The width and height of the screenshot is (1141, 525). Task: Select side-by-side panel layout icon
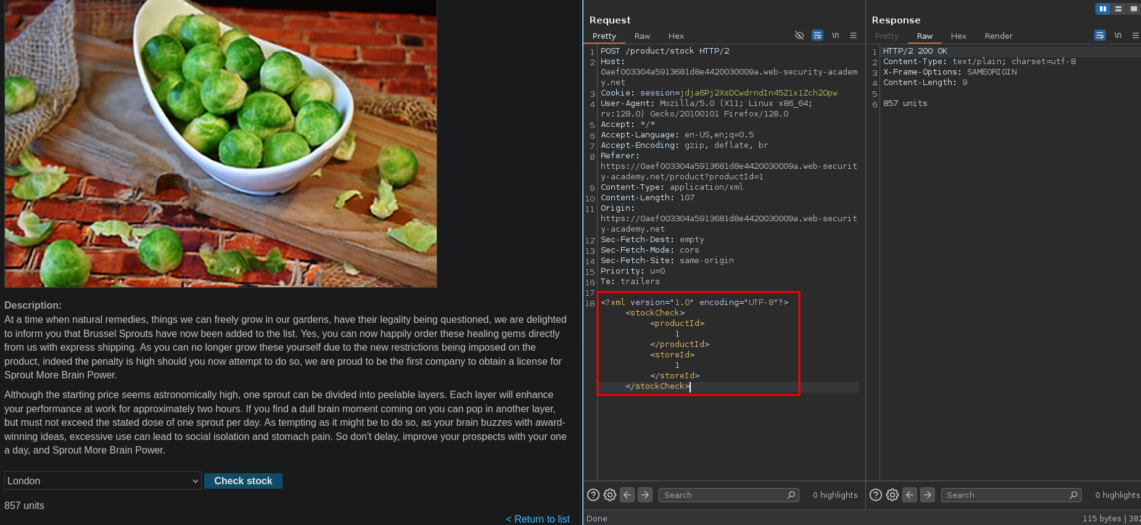pyautogui.click(x=1103, y=9)
